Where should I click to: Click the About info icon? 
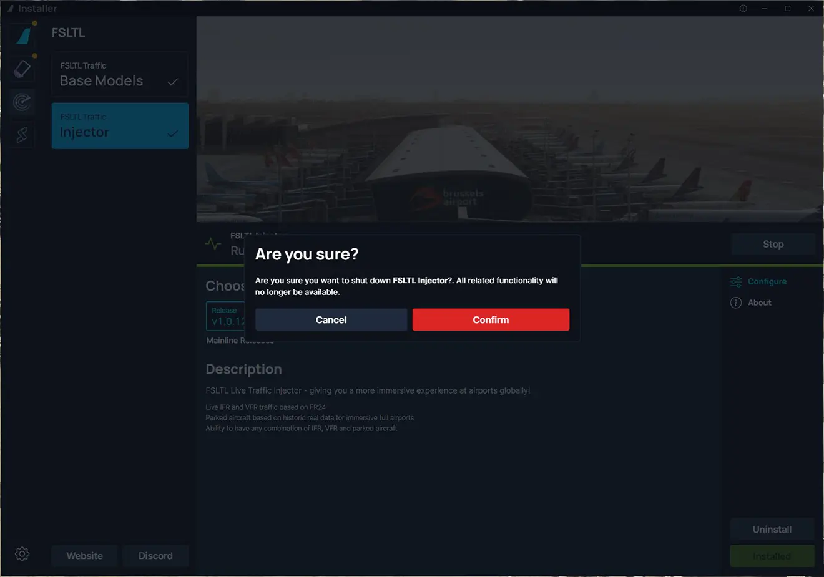click(736, 303)
